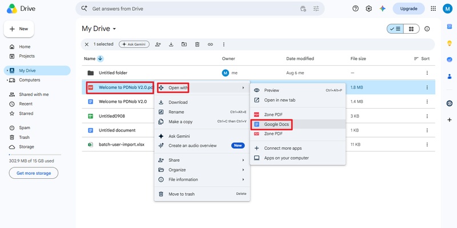Choose Apps on your computer

pyautogui.click(x=298, y=158)
